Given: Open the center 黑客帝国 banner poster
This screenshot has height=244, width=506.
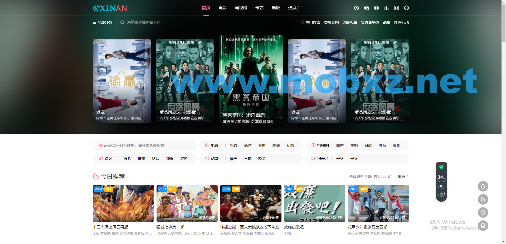Looking at the screenshot, I should 251,81.
